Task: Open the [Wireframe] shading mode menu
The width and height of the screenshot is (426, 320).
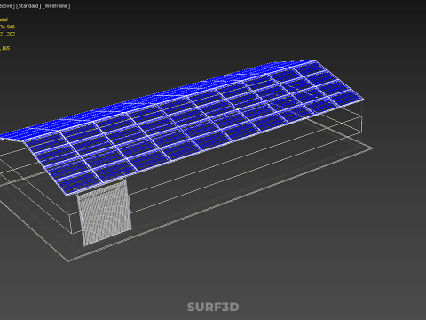Action: (x=57, y=6)
